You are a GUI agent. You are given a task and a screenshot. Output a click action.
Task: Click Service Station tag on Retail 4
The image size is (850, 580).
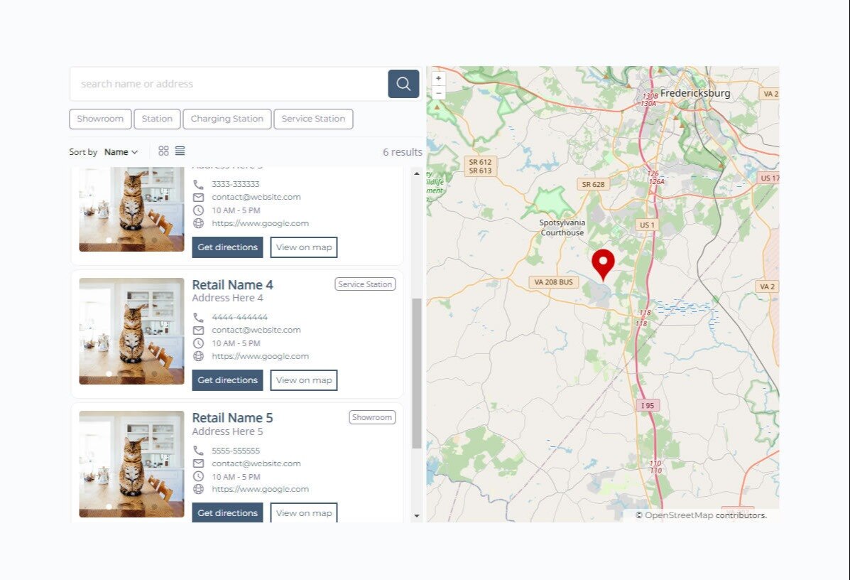point(365,284)
